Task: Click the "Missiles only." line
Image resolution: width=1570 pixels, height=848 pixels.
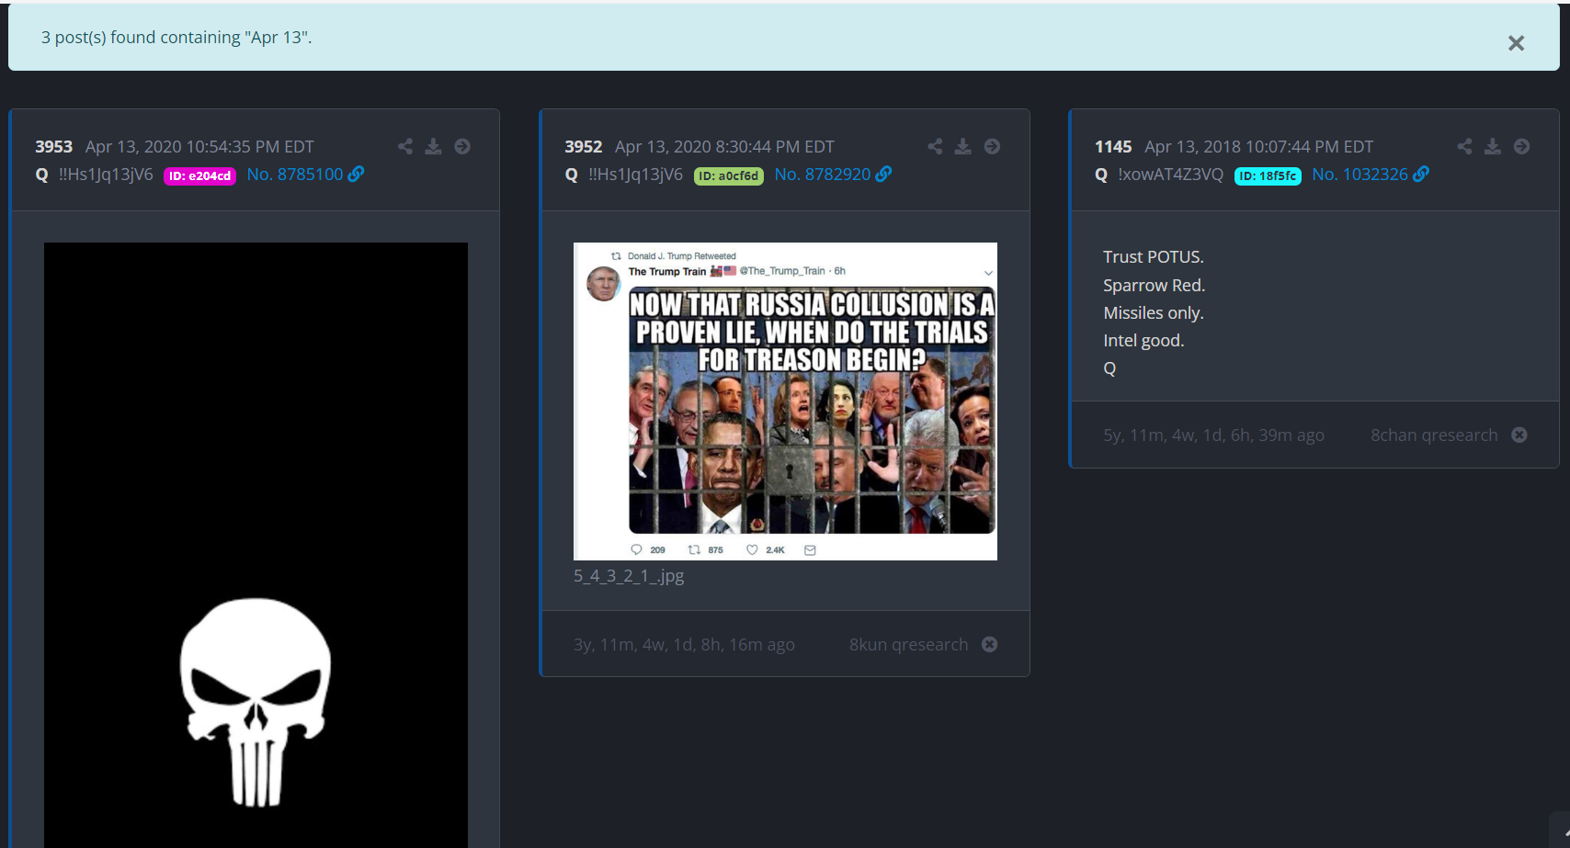Action: [1153, 312]
